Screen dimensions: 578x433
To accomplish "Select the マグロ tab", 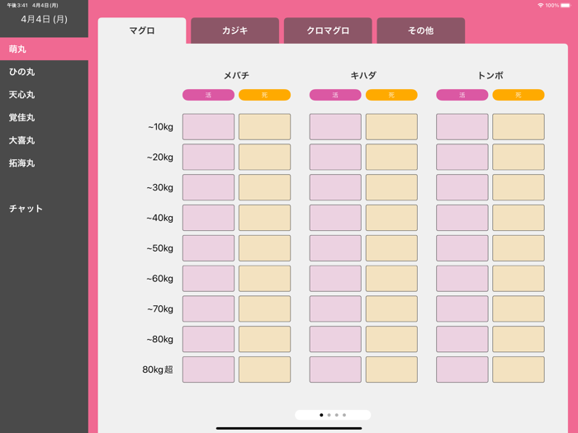I will click(x=142, y=31).
